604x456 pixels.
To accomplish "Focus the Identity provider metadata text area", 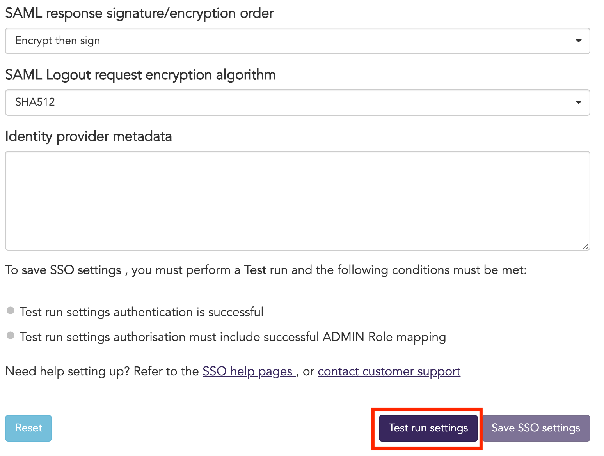I will point(297,200).
